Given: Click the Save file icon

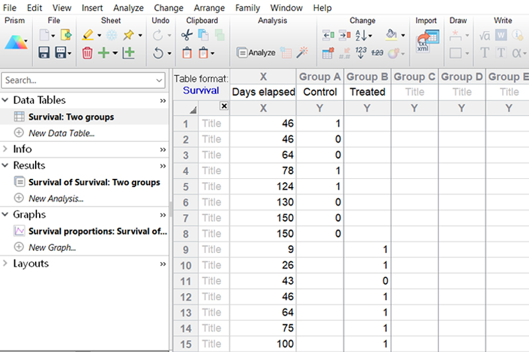Looking at the screenshot, I should point(44,53).
